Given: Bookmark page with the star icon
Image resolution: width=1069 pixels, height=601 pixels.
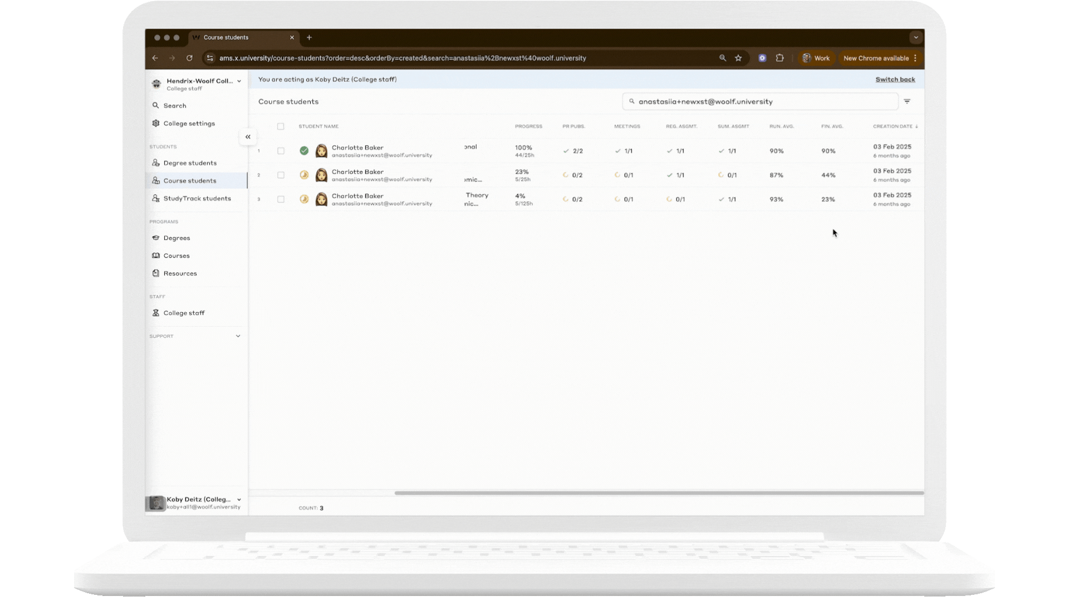Looking at the screenshot, I should tap(738, 58).
